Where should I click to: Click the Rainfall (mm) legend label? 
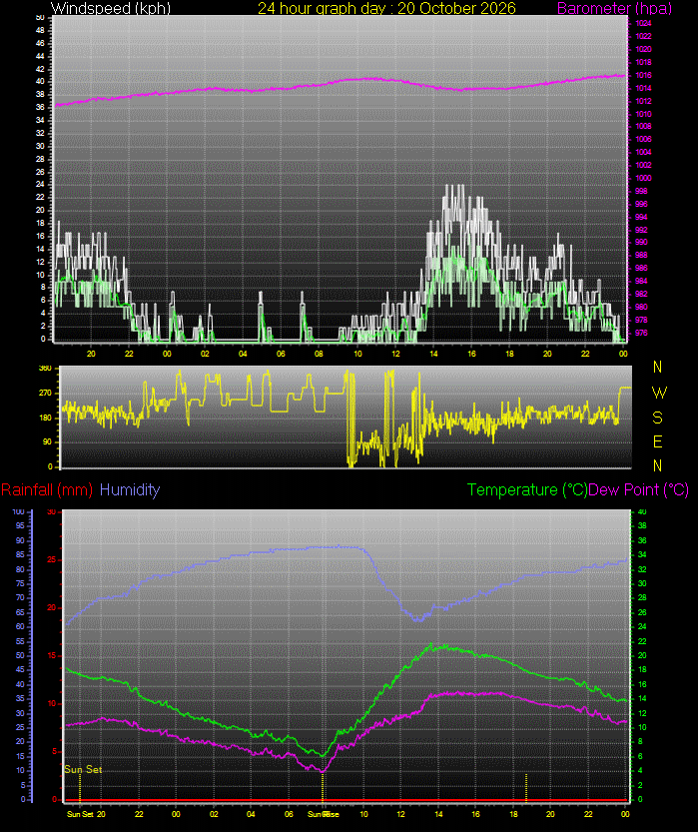47,489
